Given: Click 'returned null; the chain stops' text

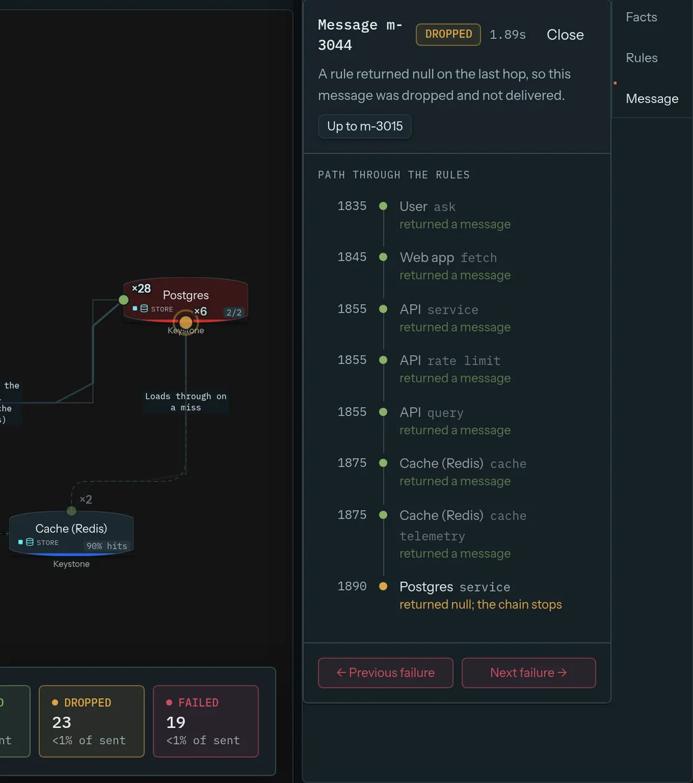Looking at the screenshot, I should (x=481, y=605).
